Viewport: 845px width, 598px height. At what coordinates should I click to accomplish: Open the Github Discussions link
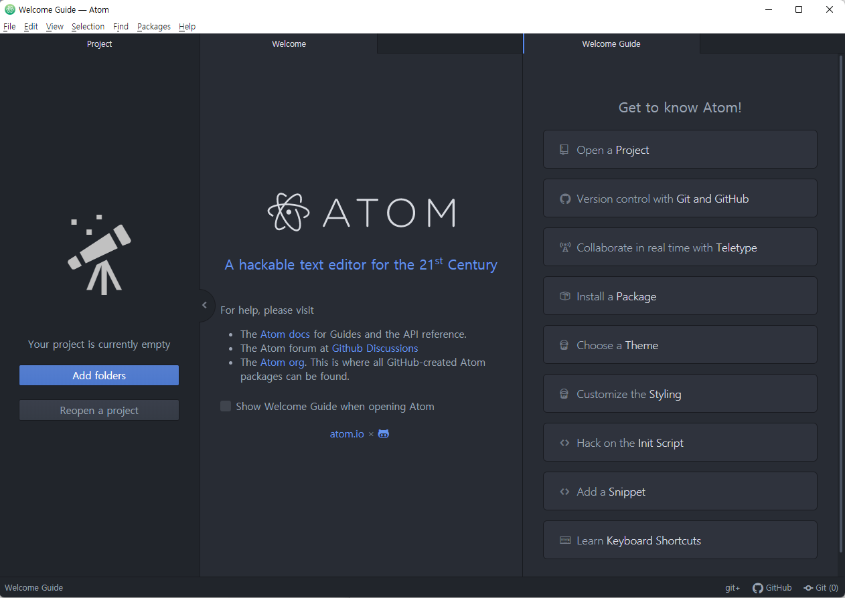click(x=375, y=348)
